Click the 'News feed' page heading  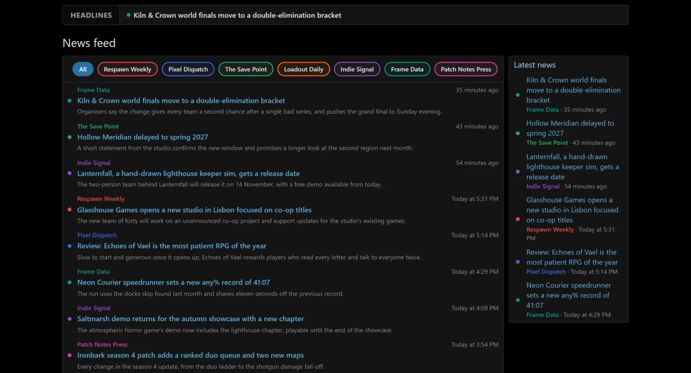click(89, 43)
